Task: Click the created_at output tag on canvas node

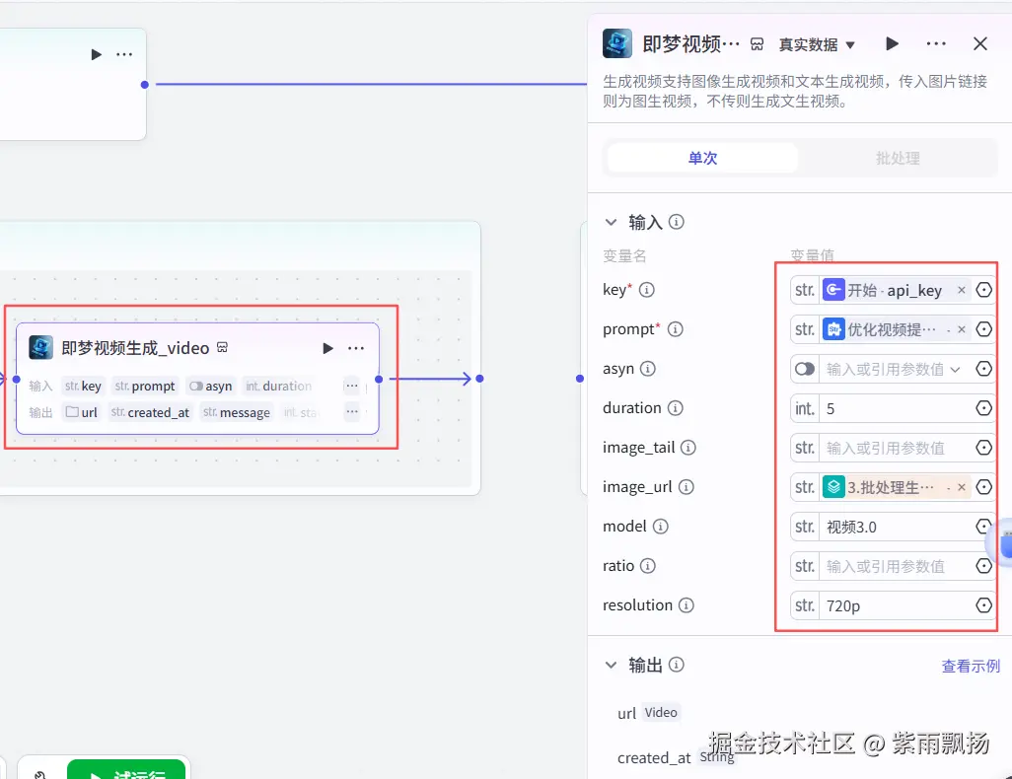Action: [150, 412]
